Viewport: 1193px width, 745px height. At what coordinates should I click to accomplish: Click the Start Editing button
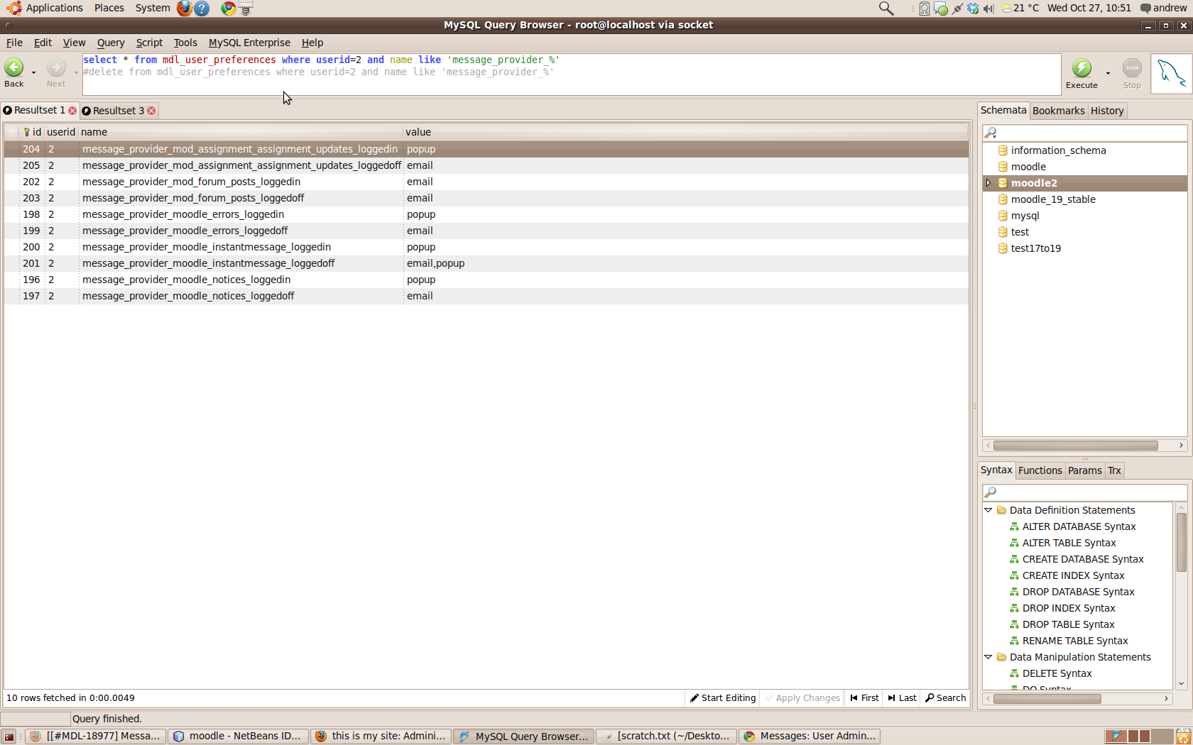pos(723,698)
